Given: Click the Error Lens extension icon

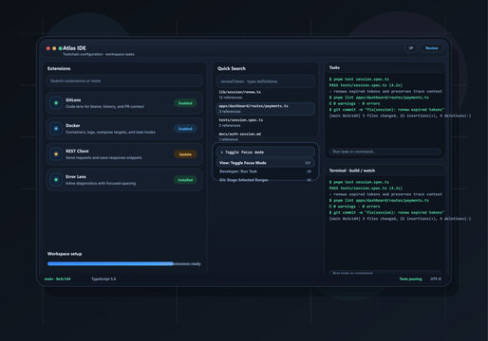Looking at the screenshot, I should pyautogui.click(x=56, y=180).
